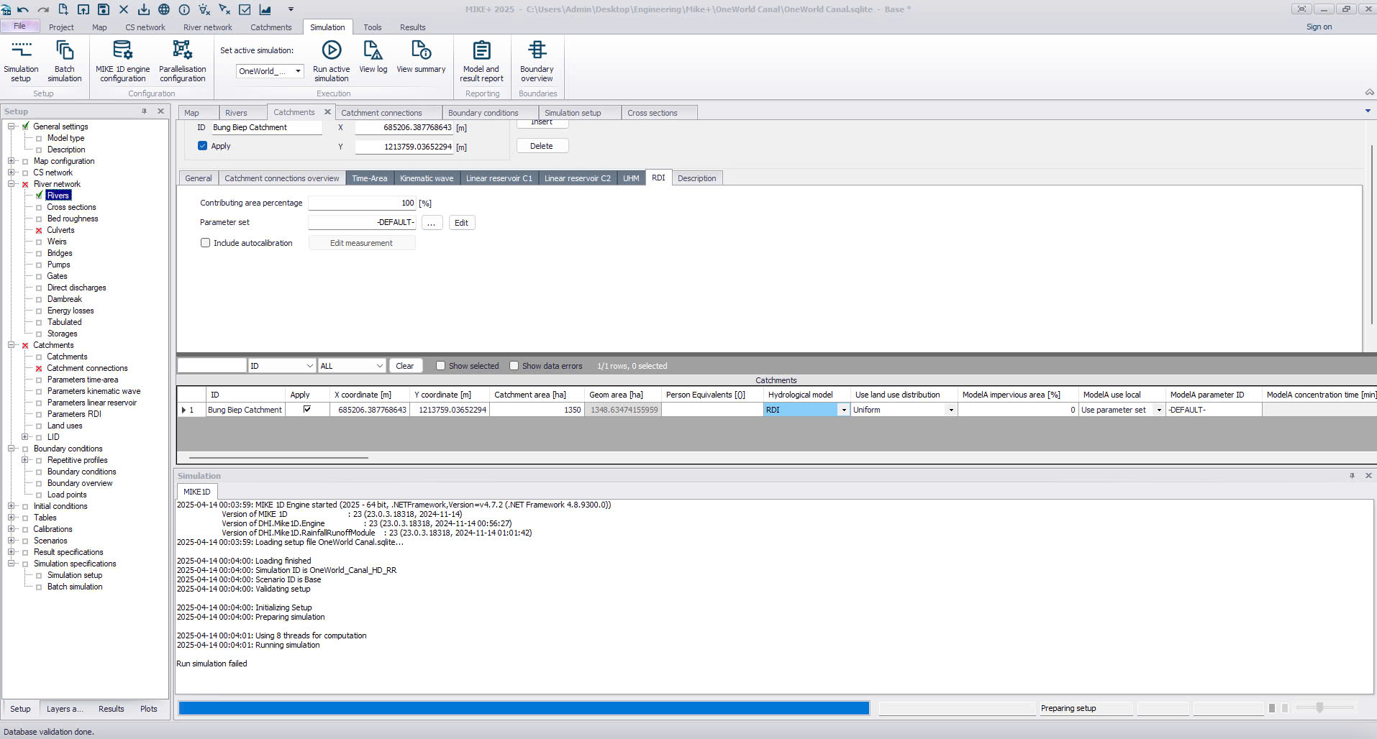
Task: Open View summary icon
Action: click(x=421, y=58)
